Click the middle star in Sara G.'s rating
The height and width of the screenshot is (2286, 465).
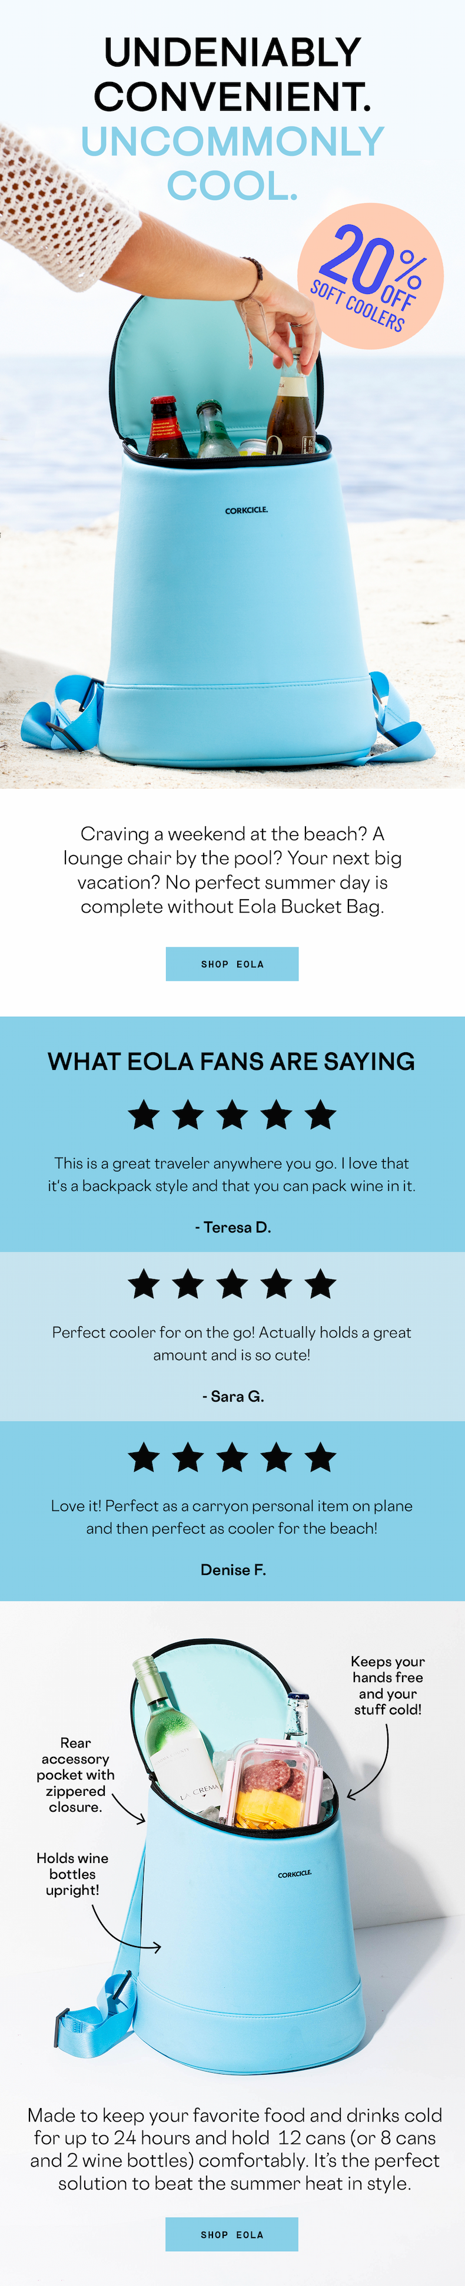[x=232, y=1283]
